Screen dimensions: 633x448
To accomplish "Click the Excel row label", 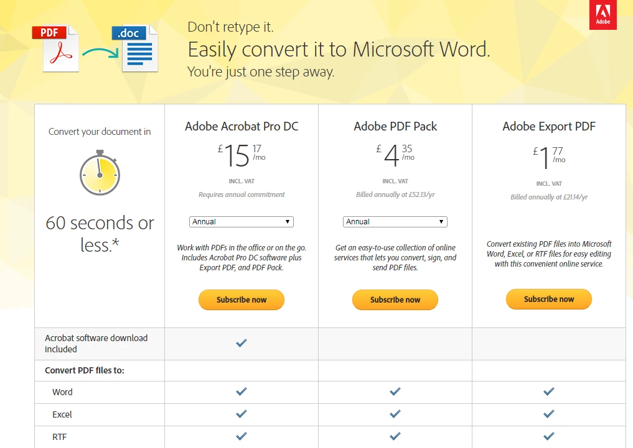I will click(62, 414).
